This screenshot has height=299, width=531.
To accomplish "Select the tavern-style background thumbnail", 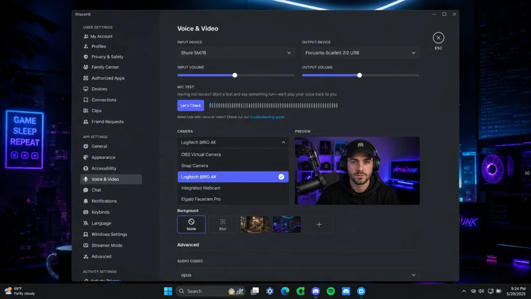I will tap(255, 224).
